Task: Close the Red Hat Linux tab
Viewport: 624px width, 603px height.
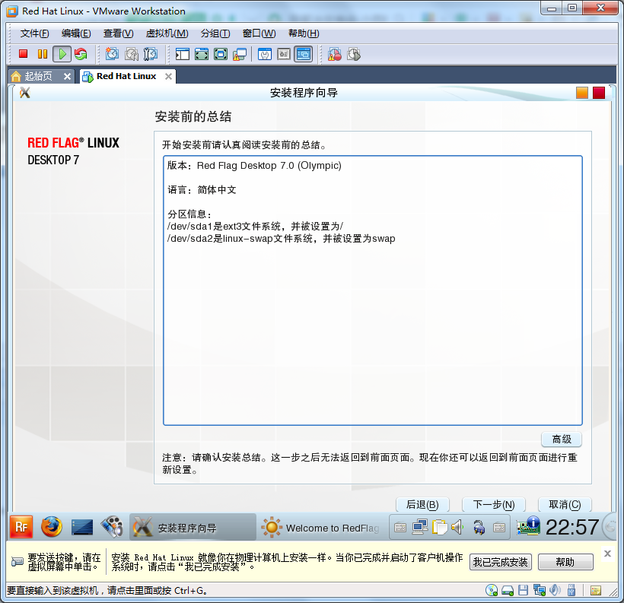Action: [x=168, y=76]
